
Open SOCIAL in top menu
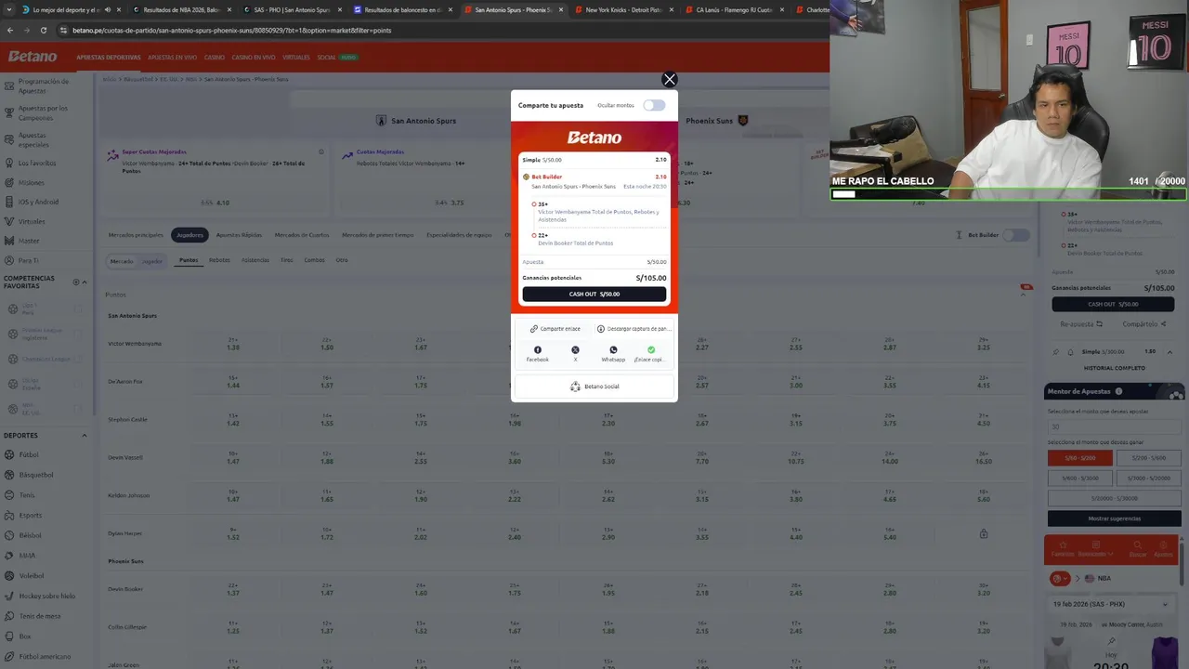point(326,58)
